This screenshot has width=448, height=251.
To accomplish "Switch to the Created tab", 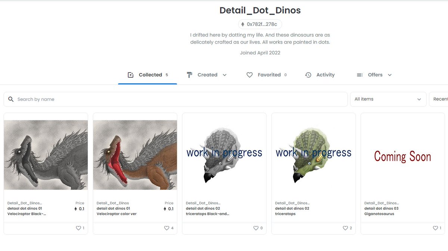I will (206, 75).
